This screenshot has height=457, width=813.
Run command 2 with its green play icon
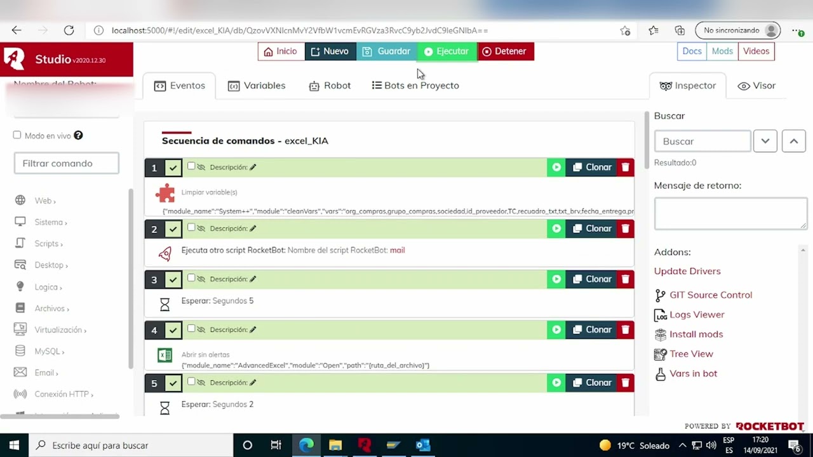[556, 228]
